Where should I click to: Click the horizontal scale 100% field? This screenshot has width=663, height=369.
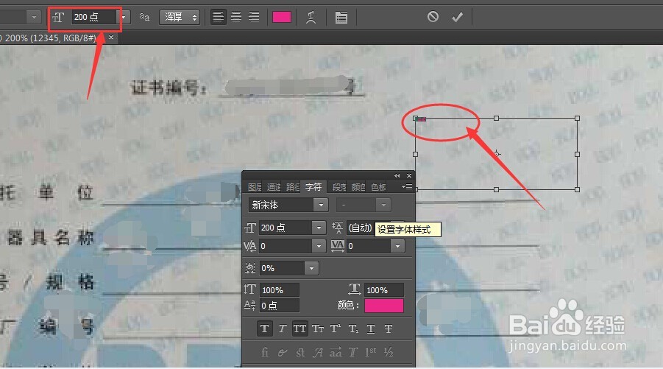click(x=384, y=290)
